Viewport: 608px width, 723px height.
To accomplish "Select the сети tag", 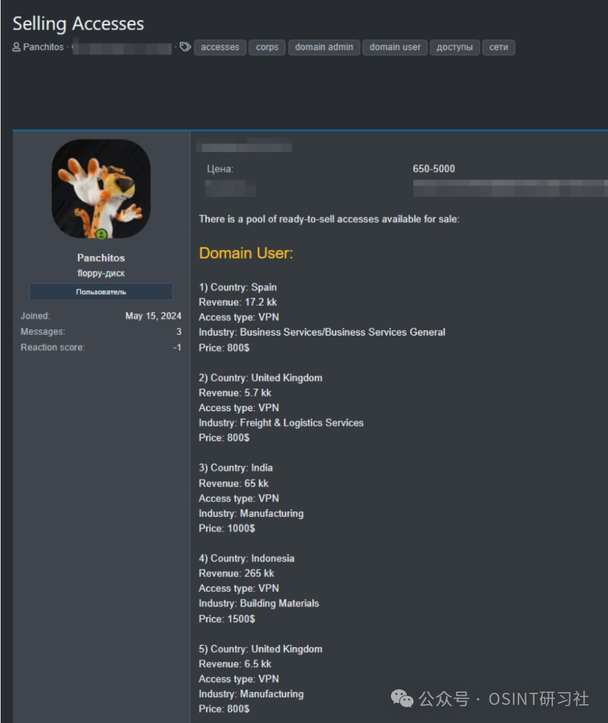I will click(x=498, y=47).
